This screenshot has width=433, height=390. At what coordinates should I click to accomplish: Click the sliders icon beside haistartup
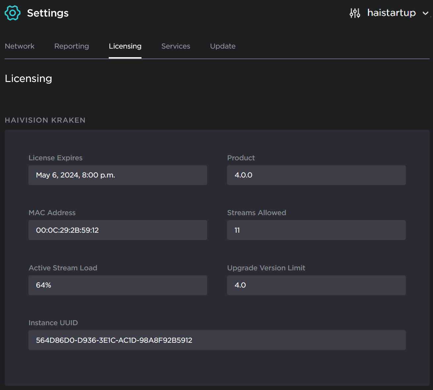coord(355,13)
